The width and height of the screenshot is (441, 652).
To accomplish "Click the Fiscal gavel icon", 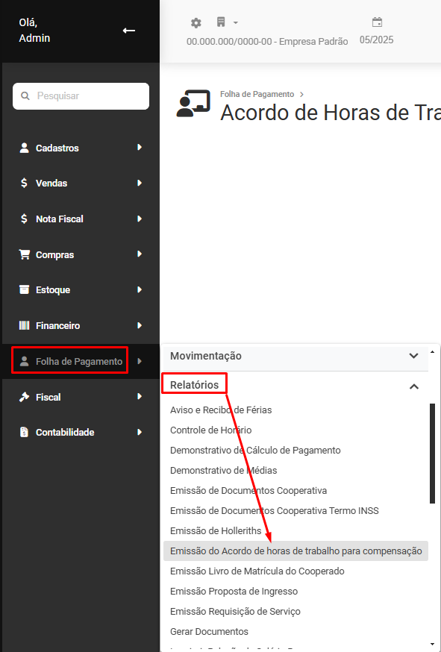I will click(25, 397).
